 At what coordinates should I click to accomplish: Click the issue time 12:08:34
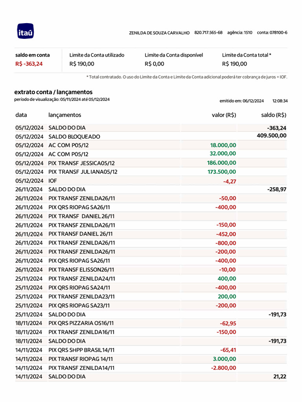coord(280,101)
